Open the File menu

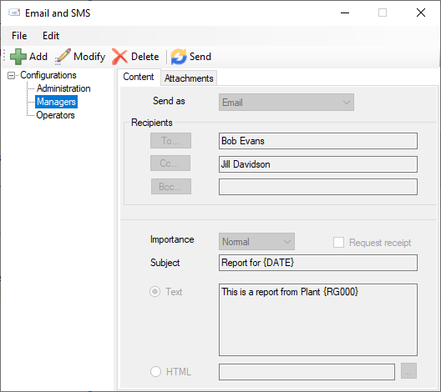pyautogui.click(x=19, y=36)
